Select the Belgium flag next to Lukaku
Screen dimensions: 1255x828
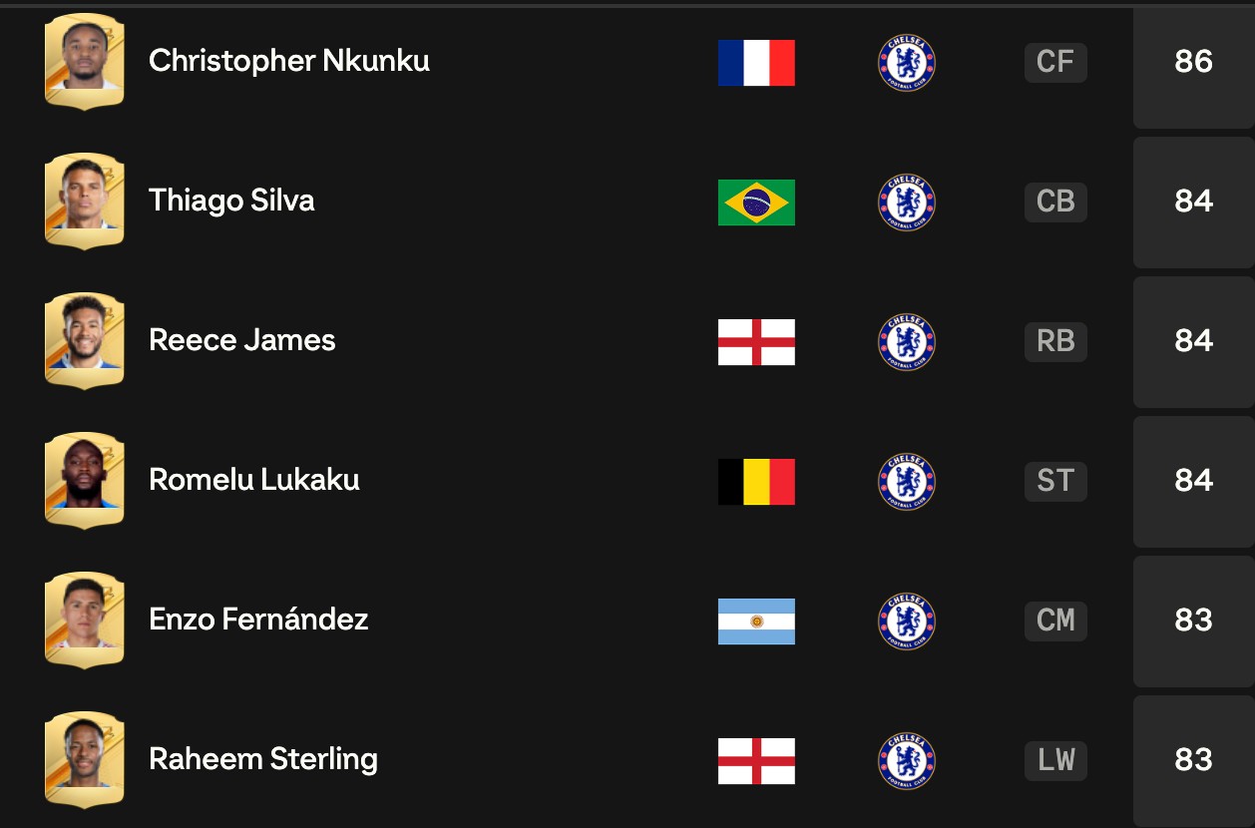[756, 482]
